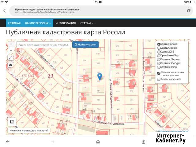This screenshot has height=147, width=196.
Task: Click Не нашли участок/дом на карте? button
Action: [29, 131]
